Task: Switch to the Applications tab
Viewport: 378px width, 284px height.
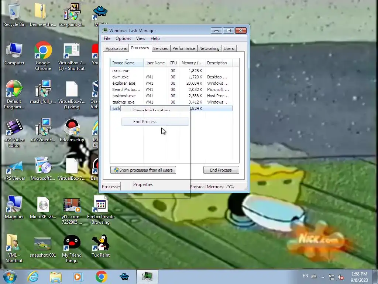Action: click(x=116, y=48)
